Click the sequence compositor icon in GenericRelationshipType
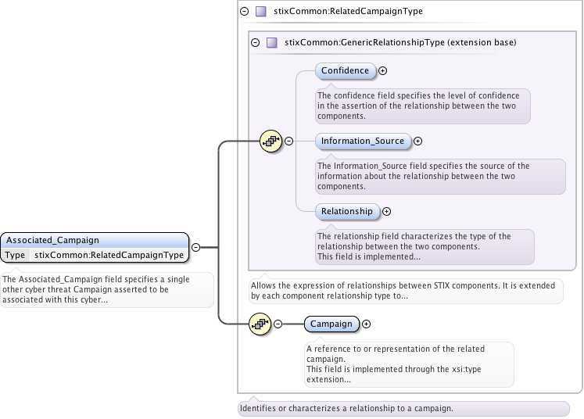584x419 pixels. 270,141
